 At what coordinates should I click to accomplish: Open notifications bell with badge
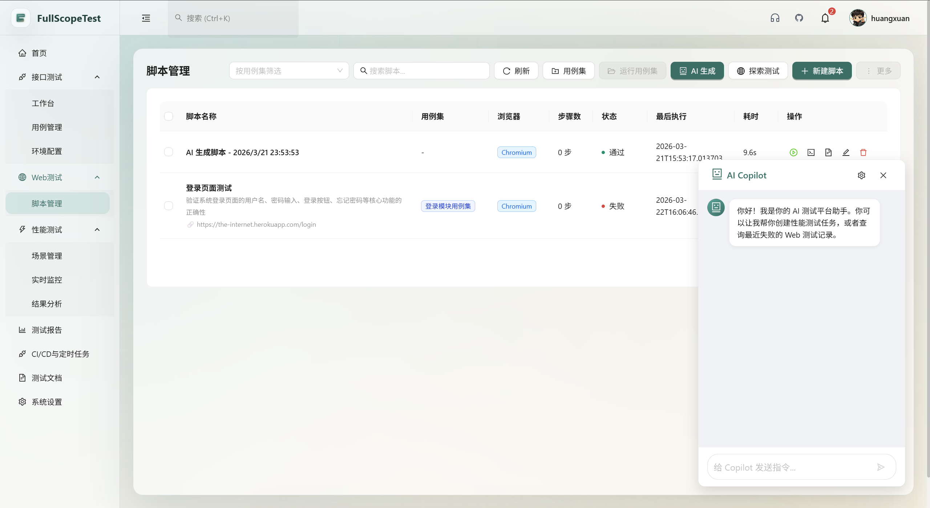[825, 18]
